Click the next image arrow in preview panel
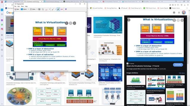This screenshot has height=106, width=190. [182, 20]
